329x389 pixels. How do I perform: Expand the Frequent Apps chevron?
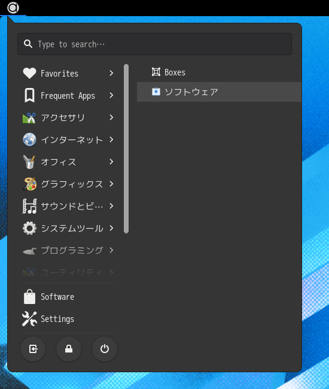pos(111,95)
